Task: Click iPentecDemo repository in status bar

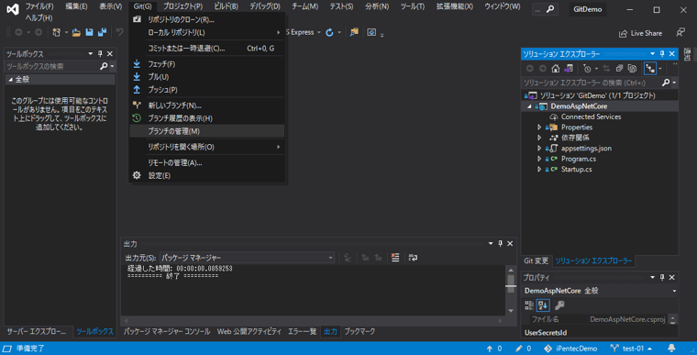Action: point(570,349)
